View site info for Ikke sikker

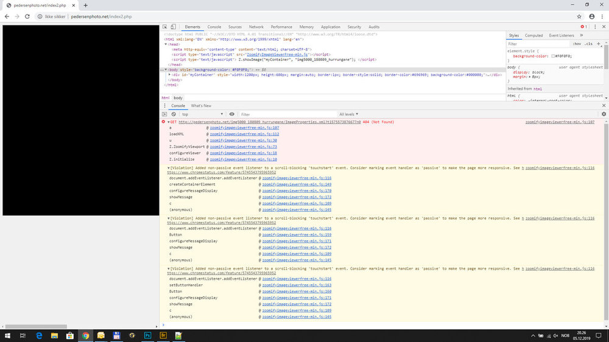click(51, 16)
